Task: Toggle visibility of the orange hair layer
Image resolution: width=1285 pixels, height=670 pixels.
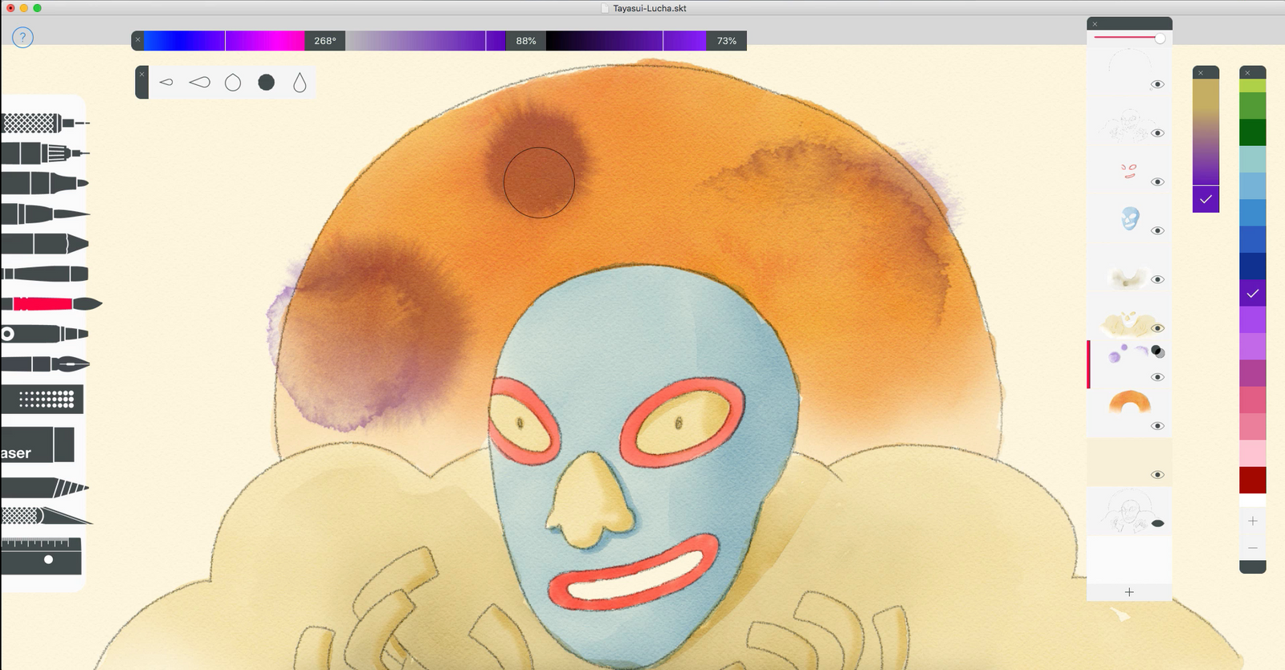Action: click(x=1157, y=426)
